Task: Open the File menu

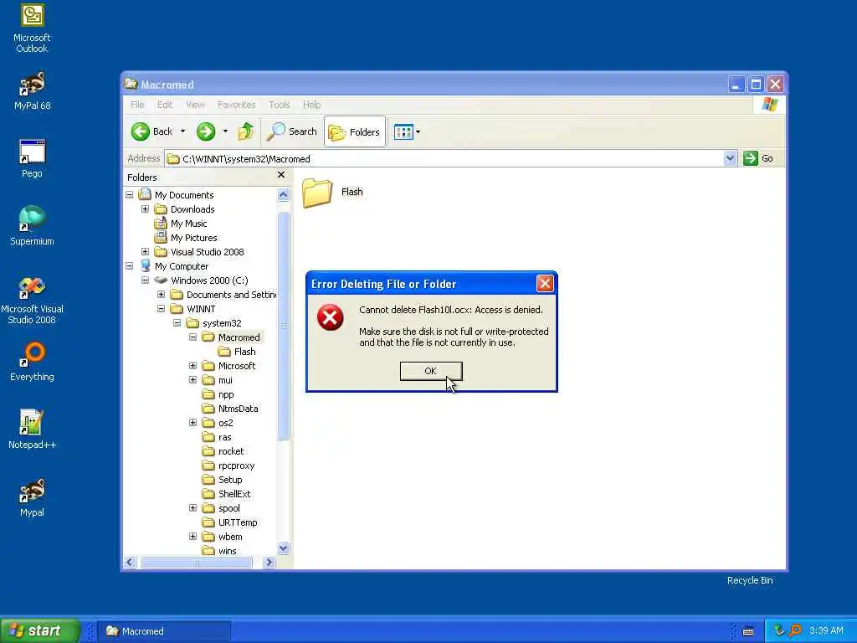Action: coord(137,105)
